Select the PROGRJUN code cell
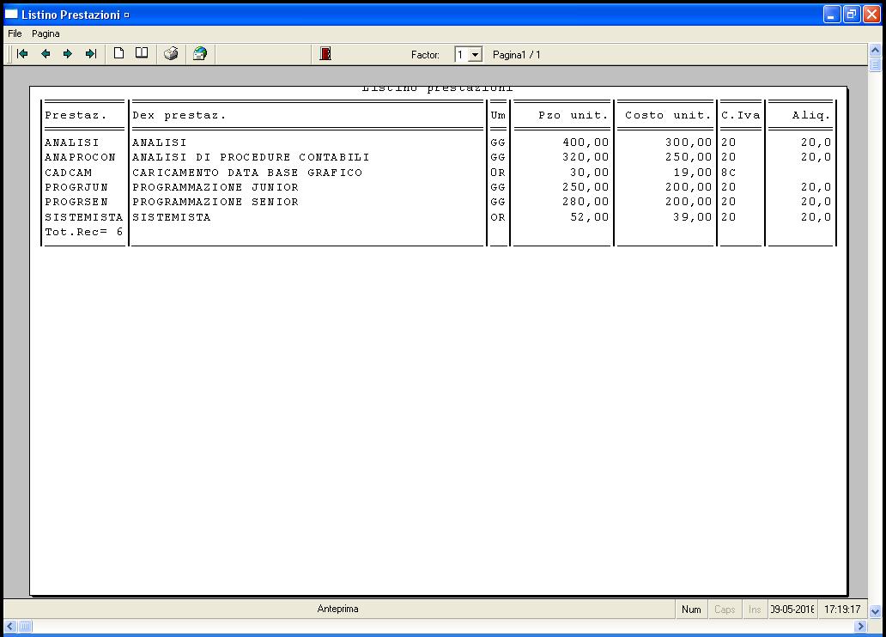Image resolution: width=886 pixels, height=637 pixels. click(x=76, y=187)
